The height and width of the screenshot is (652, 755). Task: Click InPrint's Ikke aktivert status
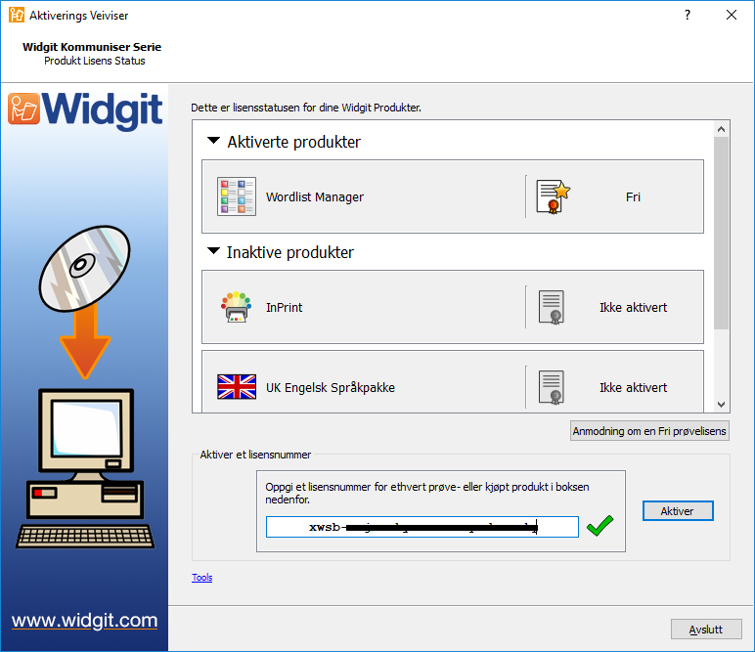point(633,307)
